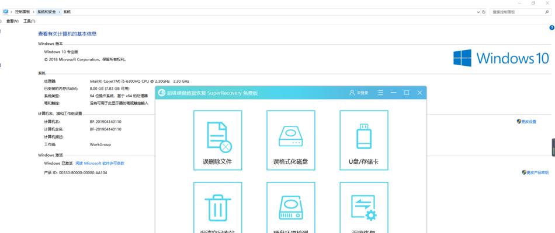Open the SuperRecovery hamburger menu
555x233 pixels.
point(380,93)
